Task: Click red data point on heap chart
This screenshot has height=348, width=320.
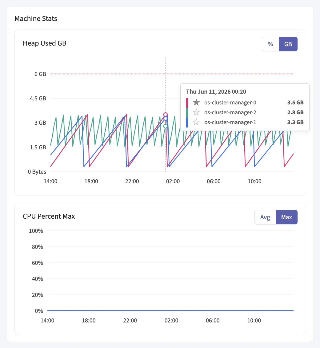Action: point(166,115)
